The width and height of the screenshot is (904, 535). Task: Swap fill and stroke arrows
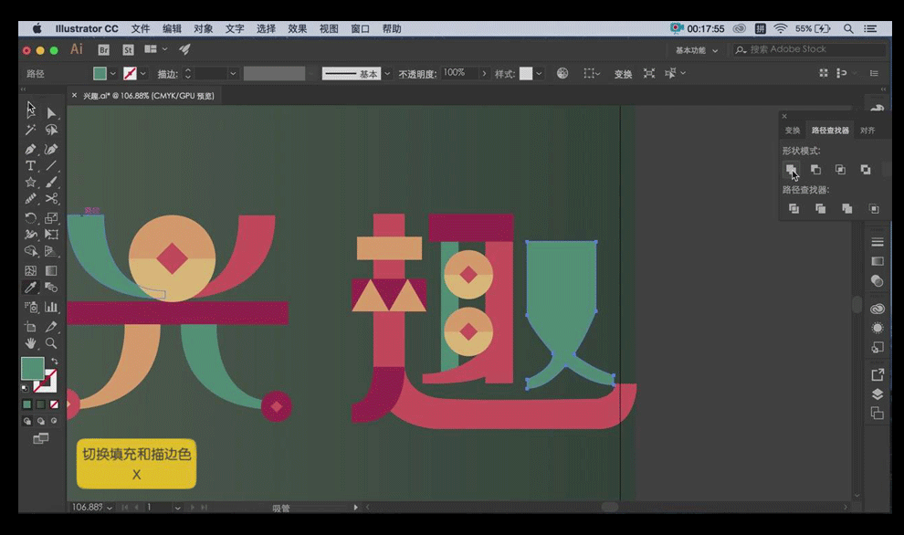coord(55,362)
